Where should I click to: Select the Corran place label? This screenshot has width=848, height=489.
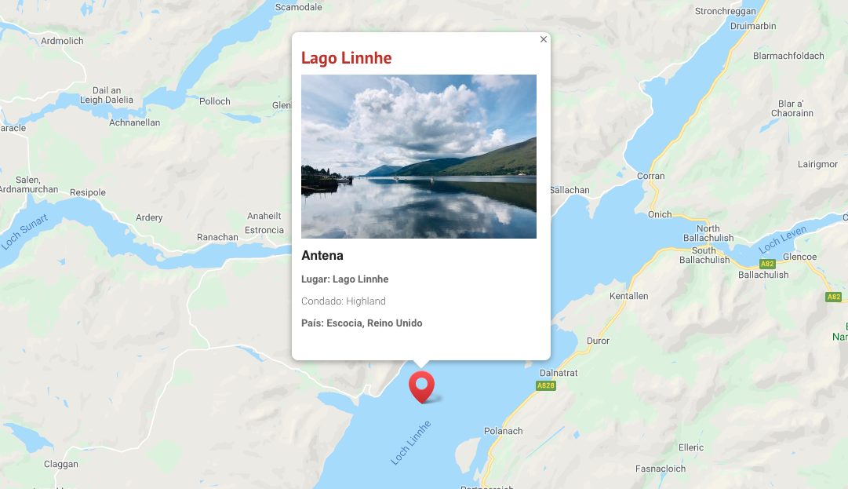point(650,176)
